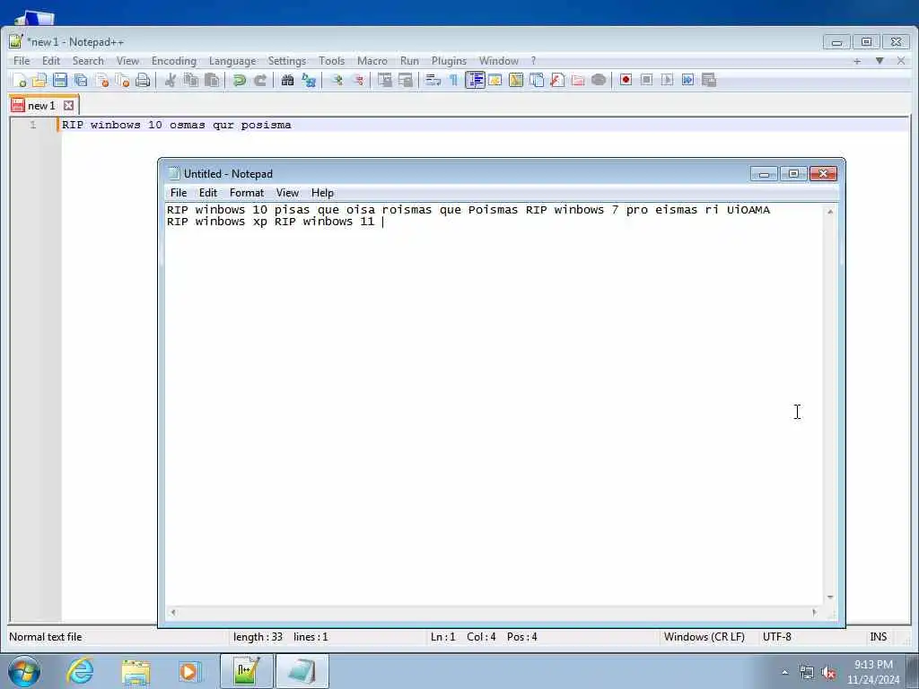The height and width of the screenshot is (689, 919).
Task: Toggle synchronize horizontal scrolling icon
Action: [x=405, y=80]
